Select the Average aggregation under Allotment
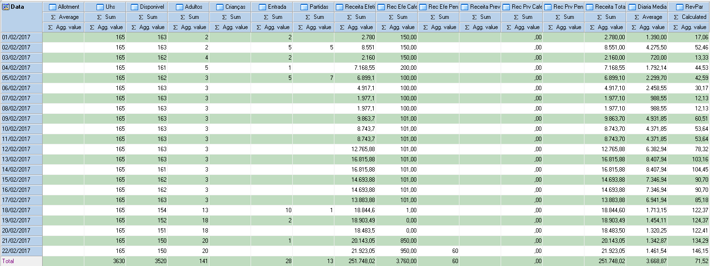This screenshot has width=710, height=266. [x=63, y=17]
